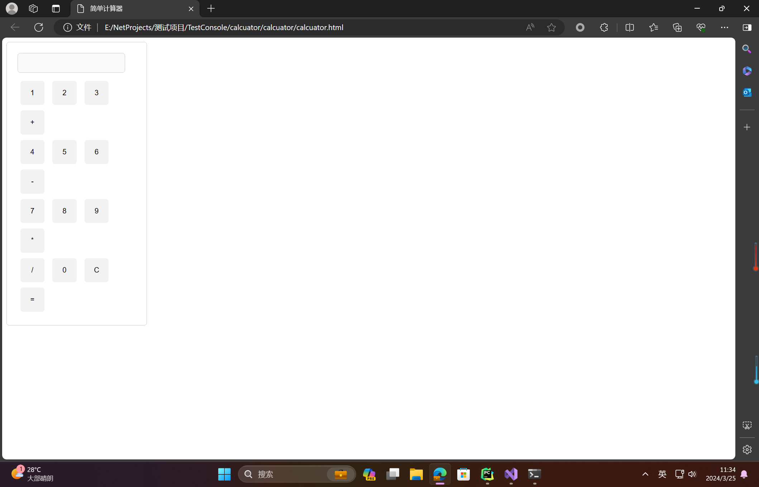Open Copilot icon in sidebar
The width and height of the screenshot is (759, 487).
pyautogui.click(x=747, y=71)
